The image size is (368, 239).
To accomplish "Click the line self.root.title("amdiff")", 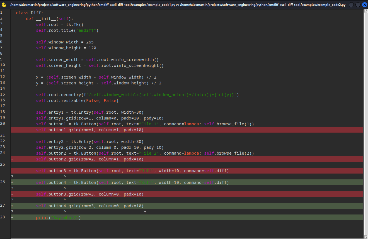I will pyautogui.click(x=67, y=30).
